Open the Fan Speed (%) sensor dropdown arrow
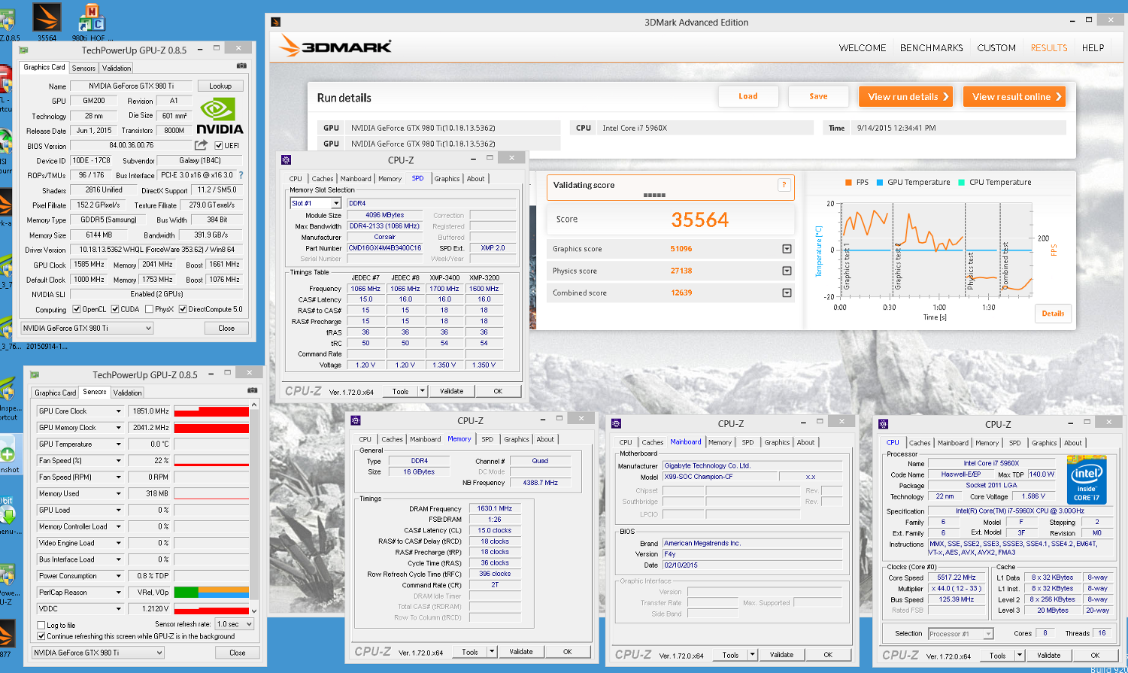Image resolution: width=1128 pixels, height=673 pixels. [118, 461]
